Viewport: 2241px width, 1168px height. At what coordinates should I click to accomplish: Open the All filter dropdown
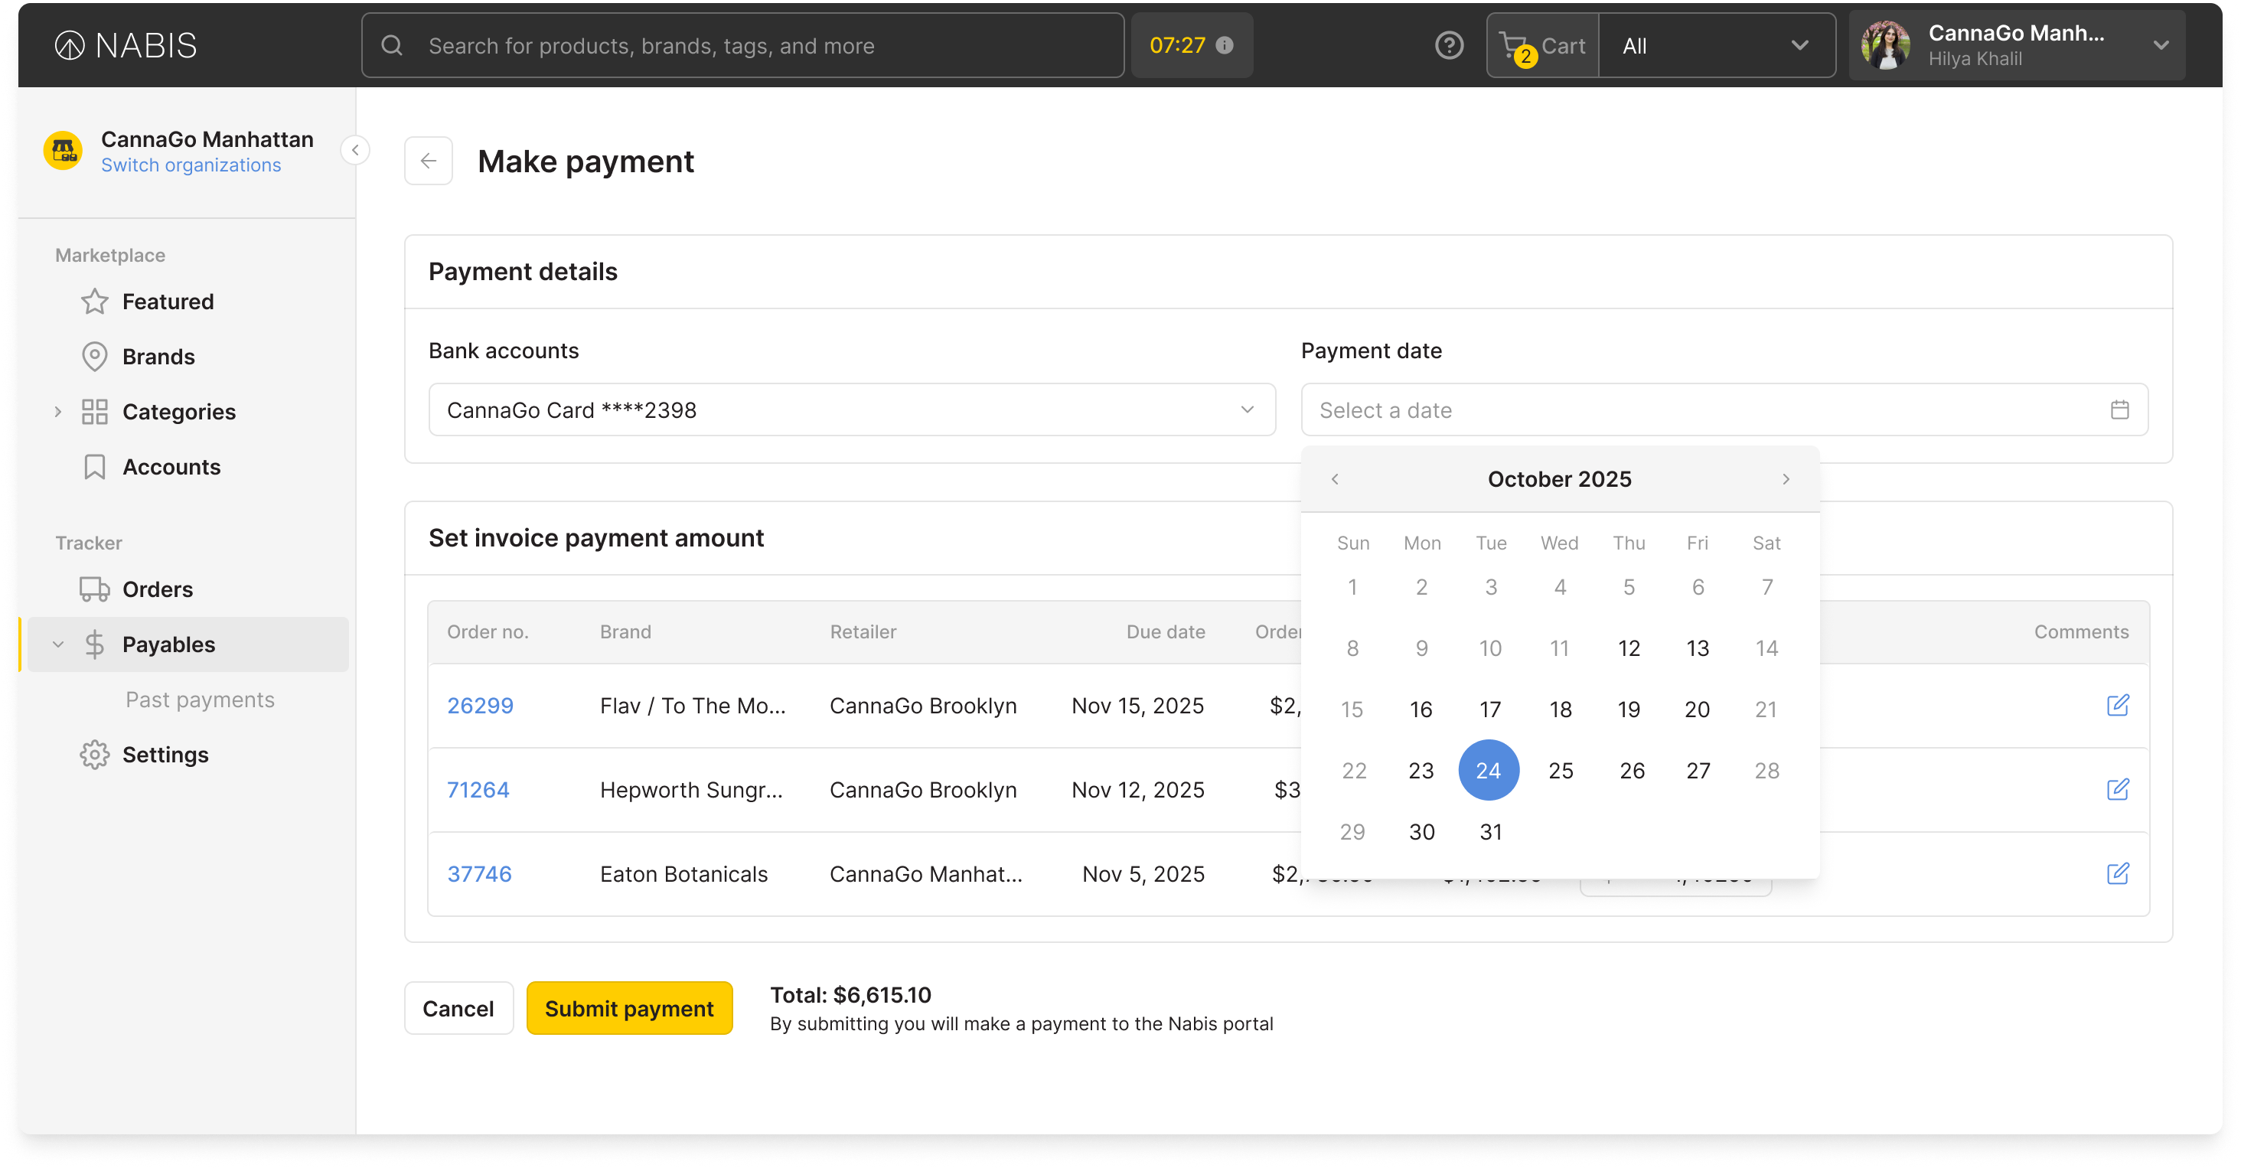coord(1715,45)
